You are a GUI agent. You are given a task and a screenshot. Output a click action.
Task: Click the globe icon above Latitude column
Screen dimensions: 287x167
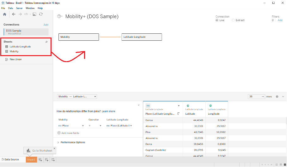click(x=188, y=106)
